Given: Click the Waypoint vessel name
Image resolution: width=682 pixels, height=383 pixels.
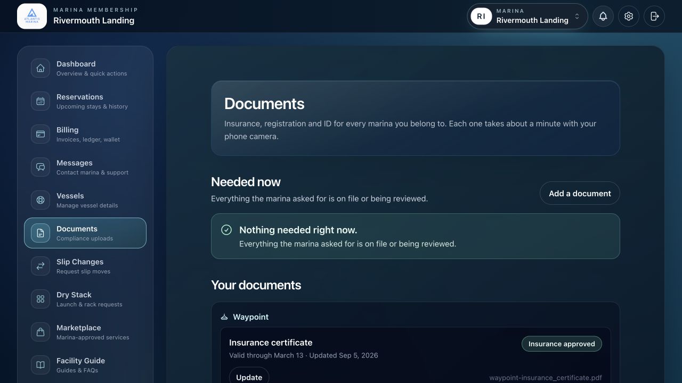Looking at the screenshot, I should pos(250,317).
